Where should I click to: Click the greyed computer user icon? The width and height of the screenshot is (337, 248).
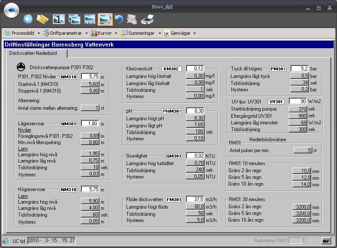point(132,19)
